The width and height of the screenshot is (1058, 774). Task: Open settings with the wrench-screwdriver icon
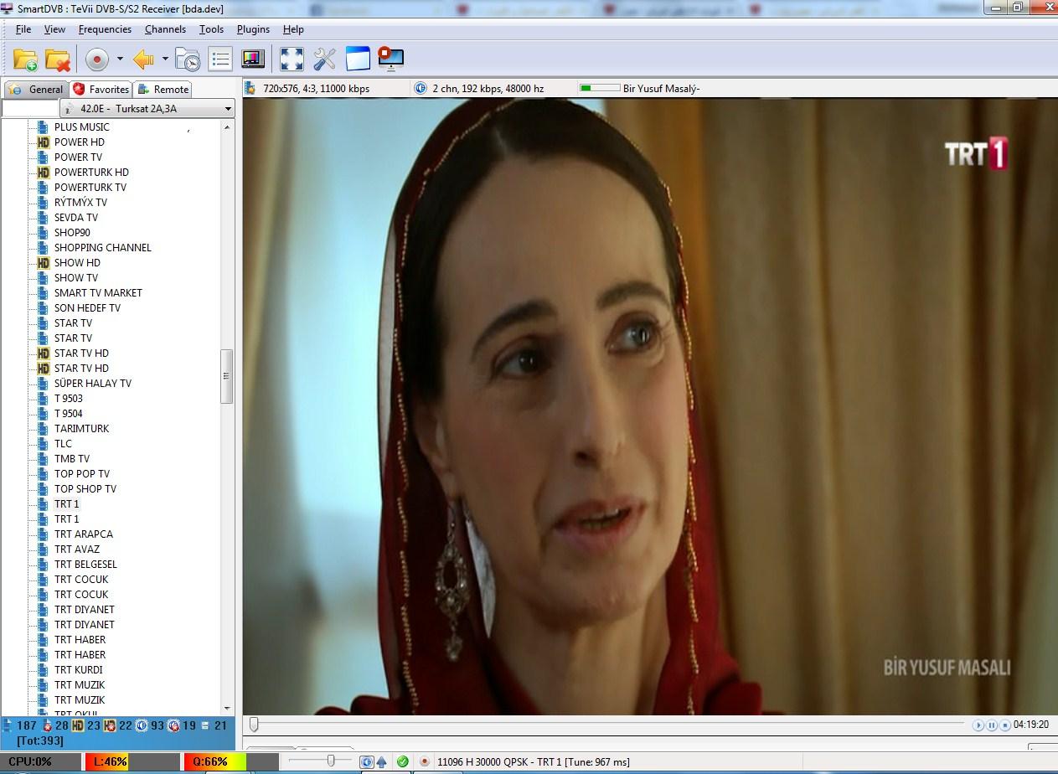click(x=324, y=59)
